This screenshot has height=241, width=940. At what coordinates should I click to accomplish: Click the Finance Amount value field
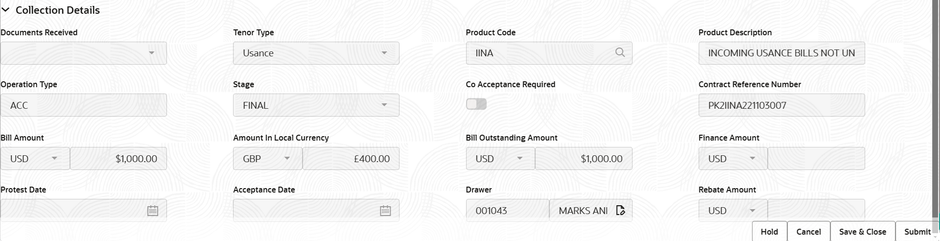tap(816, 159)
